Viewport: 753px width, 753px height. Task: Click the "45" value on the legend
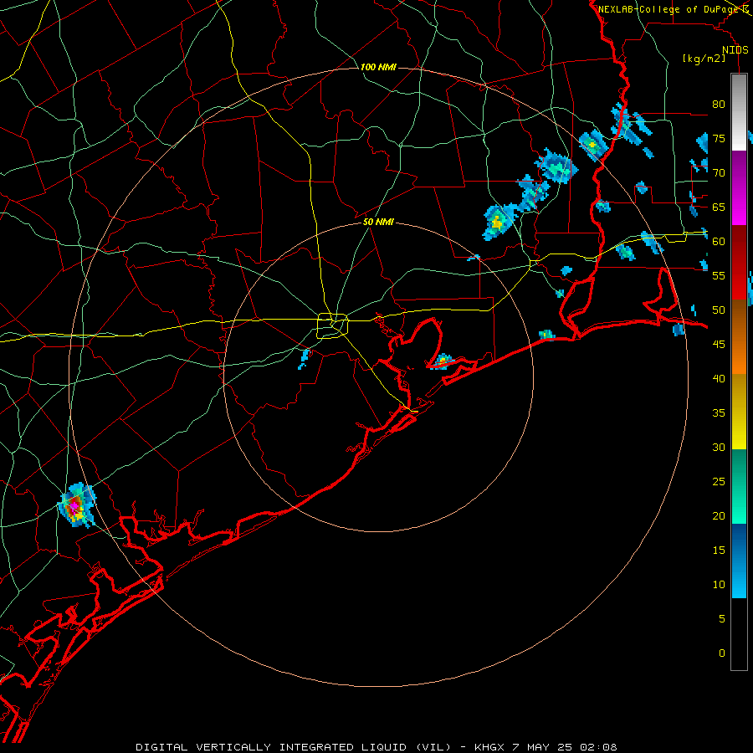[x=719, y=345]
